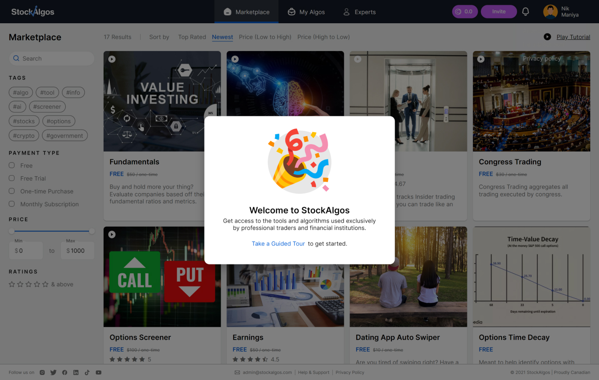Open the Options Screener card title
The height and width of the screenshot is (380, 599).
pyautogui.click(x=140, y=338)
